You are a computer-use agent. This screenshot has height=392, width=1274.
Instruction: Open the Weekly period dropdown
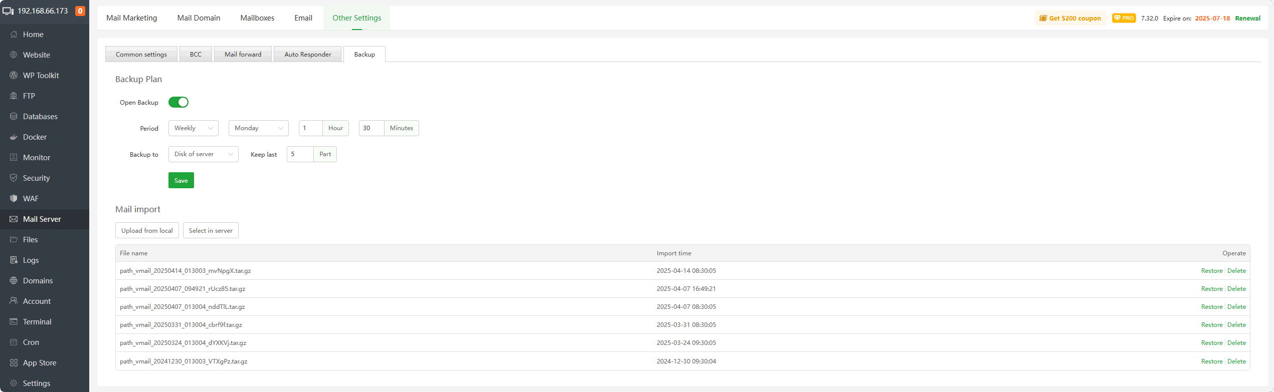[x=194, y=128]
